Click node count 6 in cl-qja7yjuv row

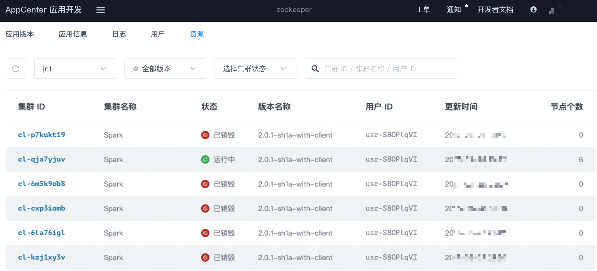[581, 159]
